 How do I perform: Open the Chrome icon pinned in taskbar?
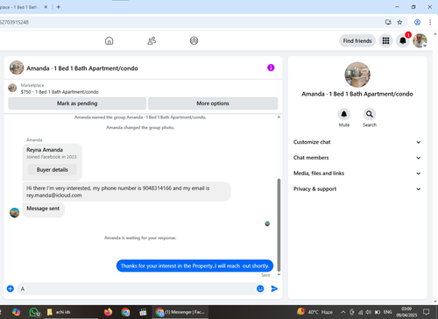(x=125, y=312)
